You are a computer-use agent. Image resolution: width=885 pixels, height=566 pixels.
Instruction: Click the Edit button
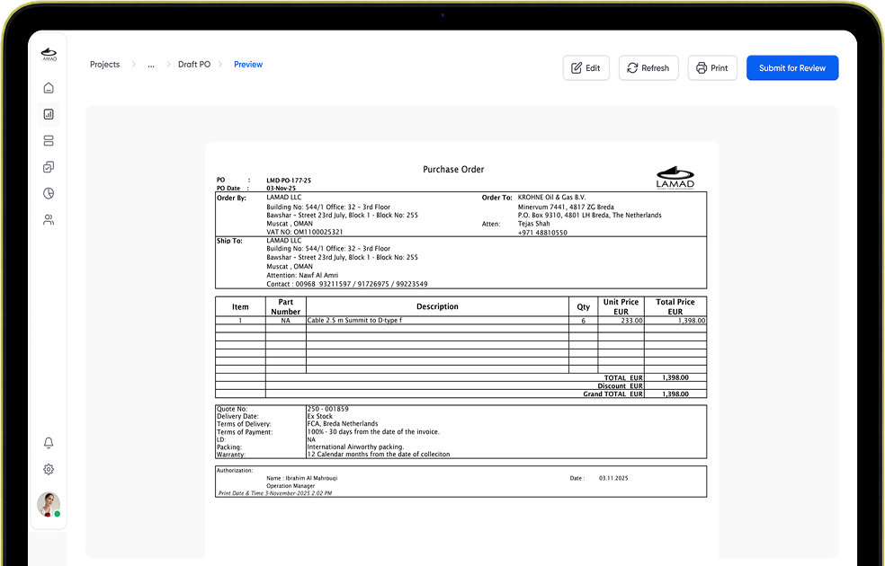586,67
